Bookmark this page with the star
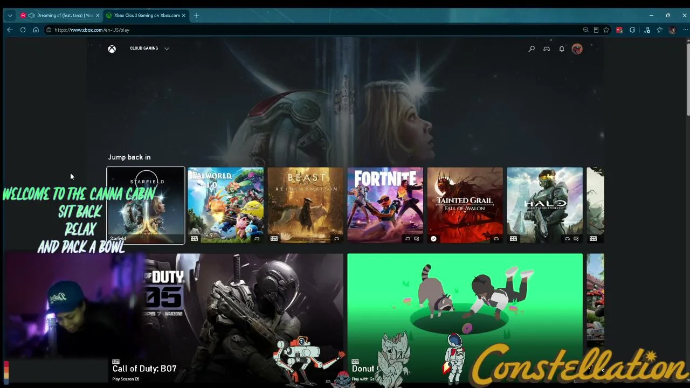 (x=606, y=30)
